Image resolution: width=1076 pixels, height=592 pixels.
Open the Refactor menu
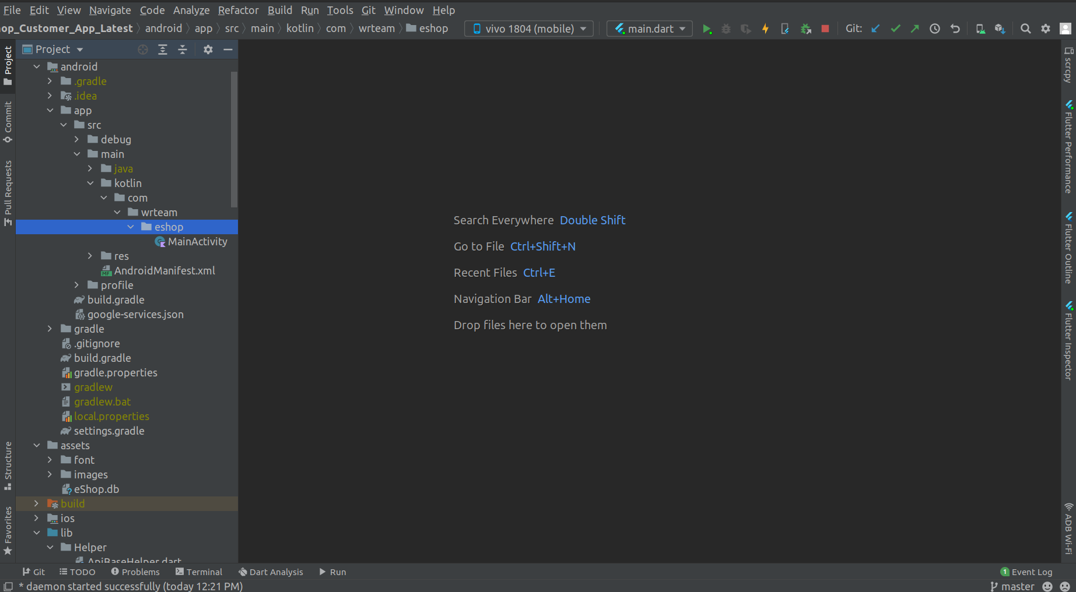238,10
